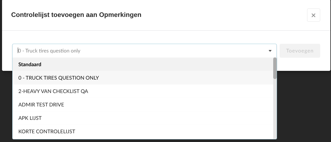331x142 pixels.
Task: Choose 2-HEAVY VAN CHECKLIST QA
Action: pyautogui.click(x=53, y=91)
